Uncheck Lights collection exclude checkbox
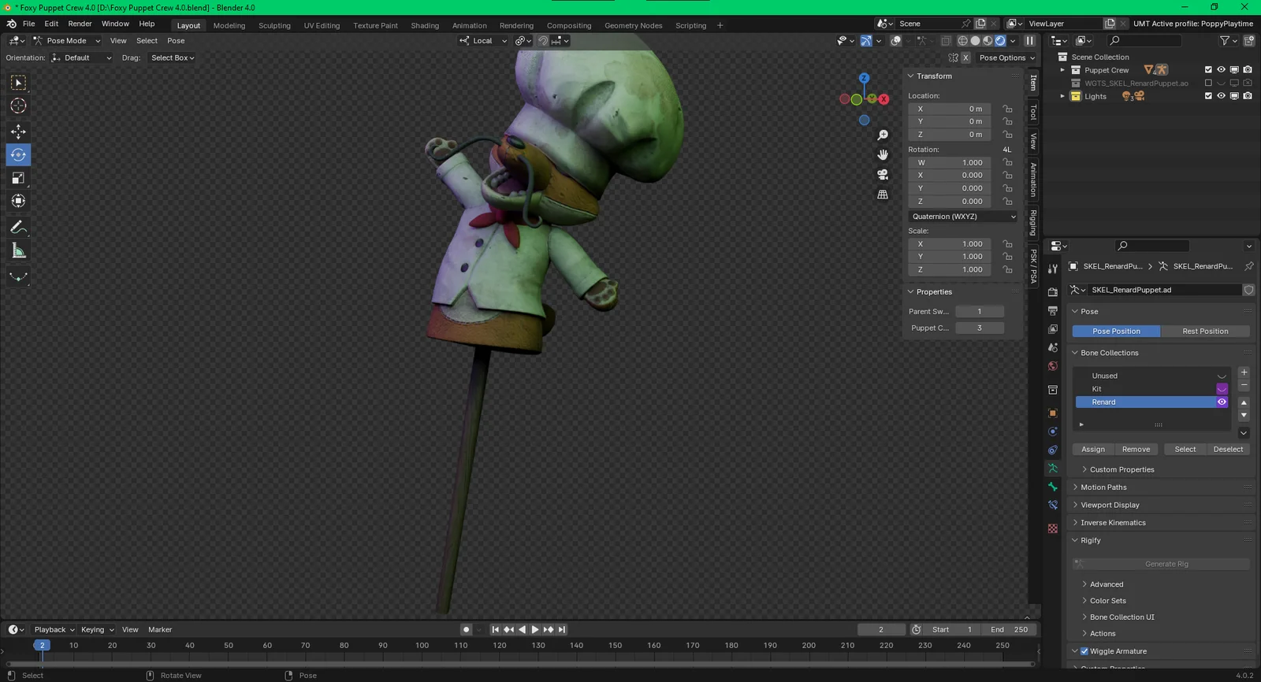Image resolution: width=1261 pixels, height=682 pixels. point(1208,96)
